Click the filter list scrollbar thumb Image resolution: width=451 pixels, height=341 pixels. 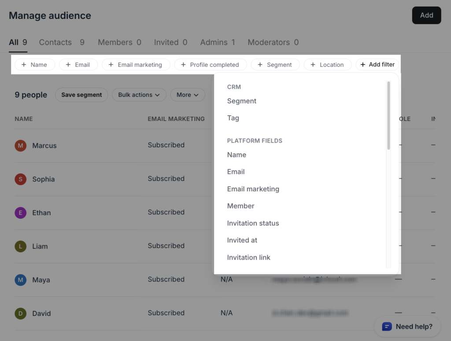[388, 115]
